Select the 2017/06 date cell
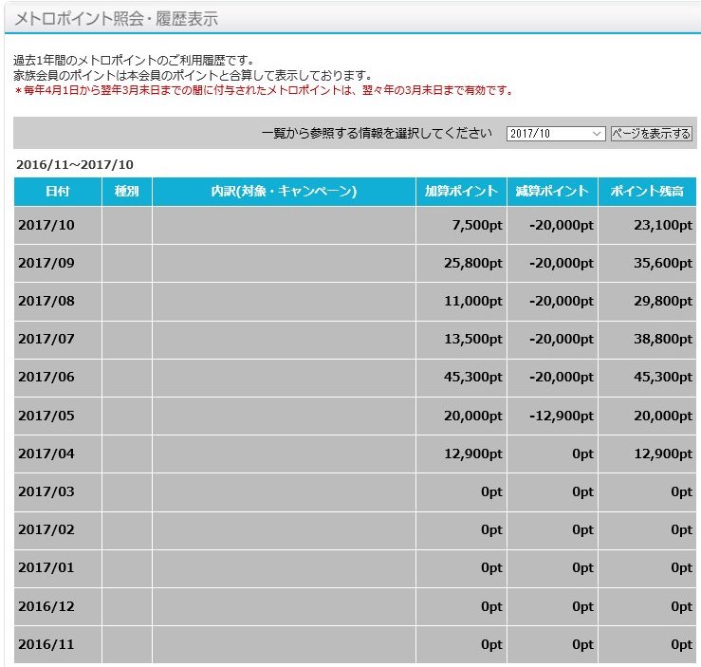The height and width of the screenshot is (667, 701). tap(58, 377)
